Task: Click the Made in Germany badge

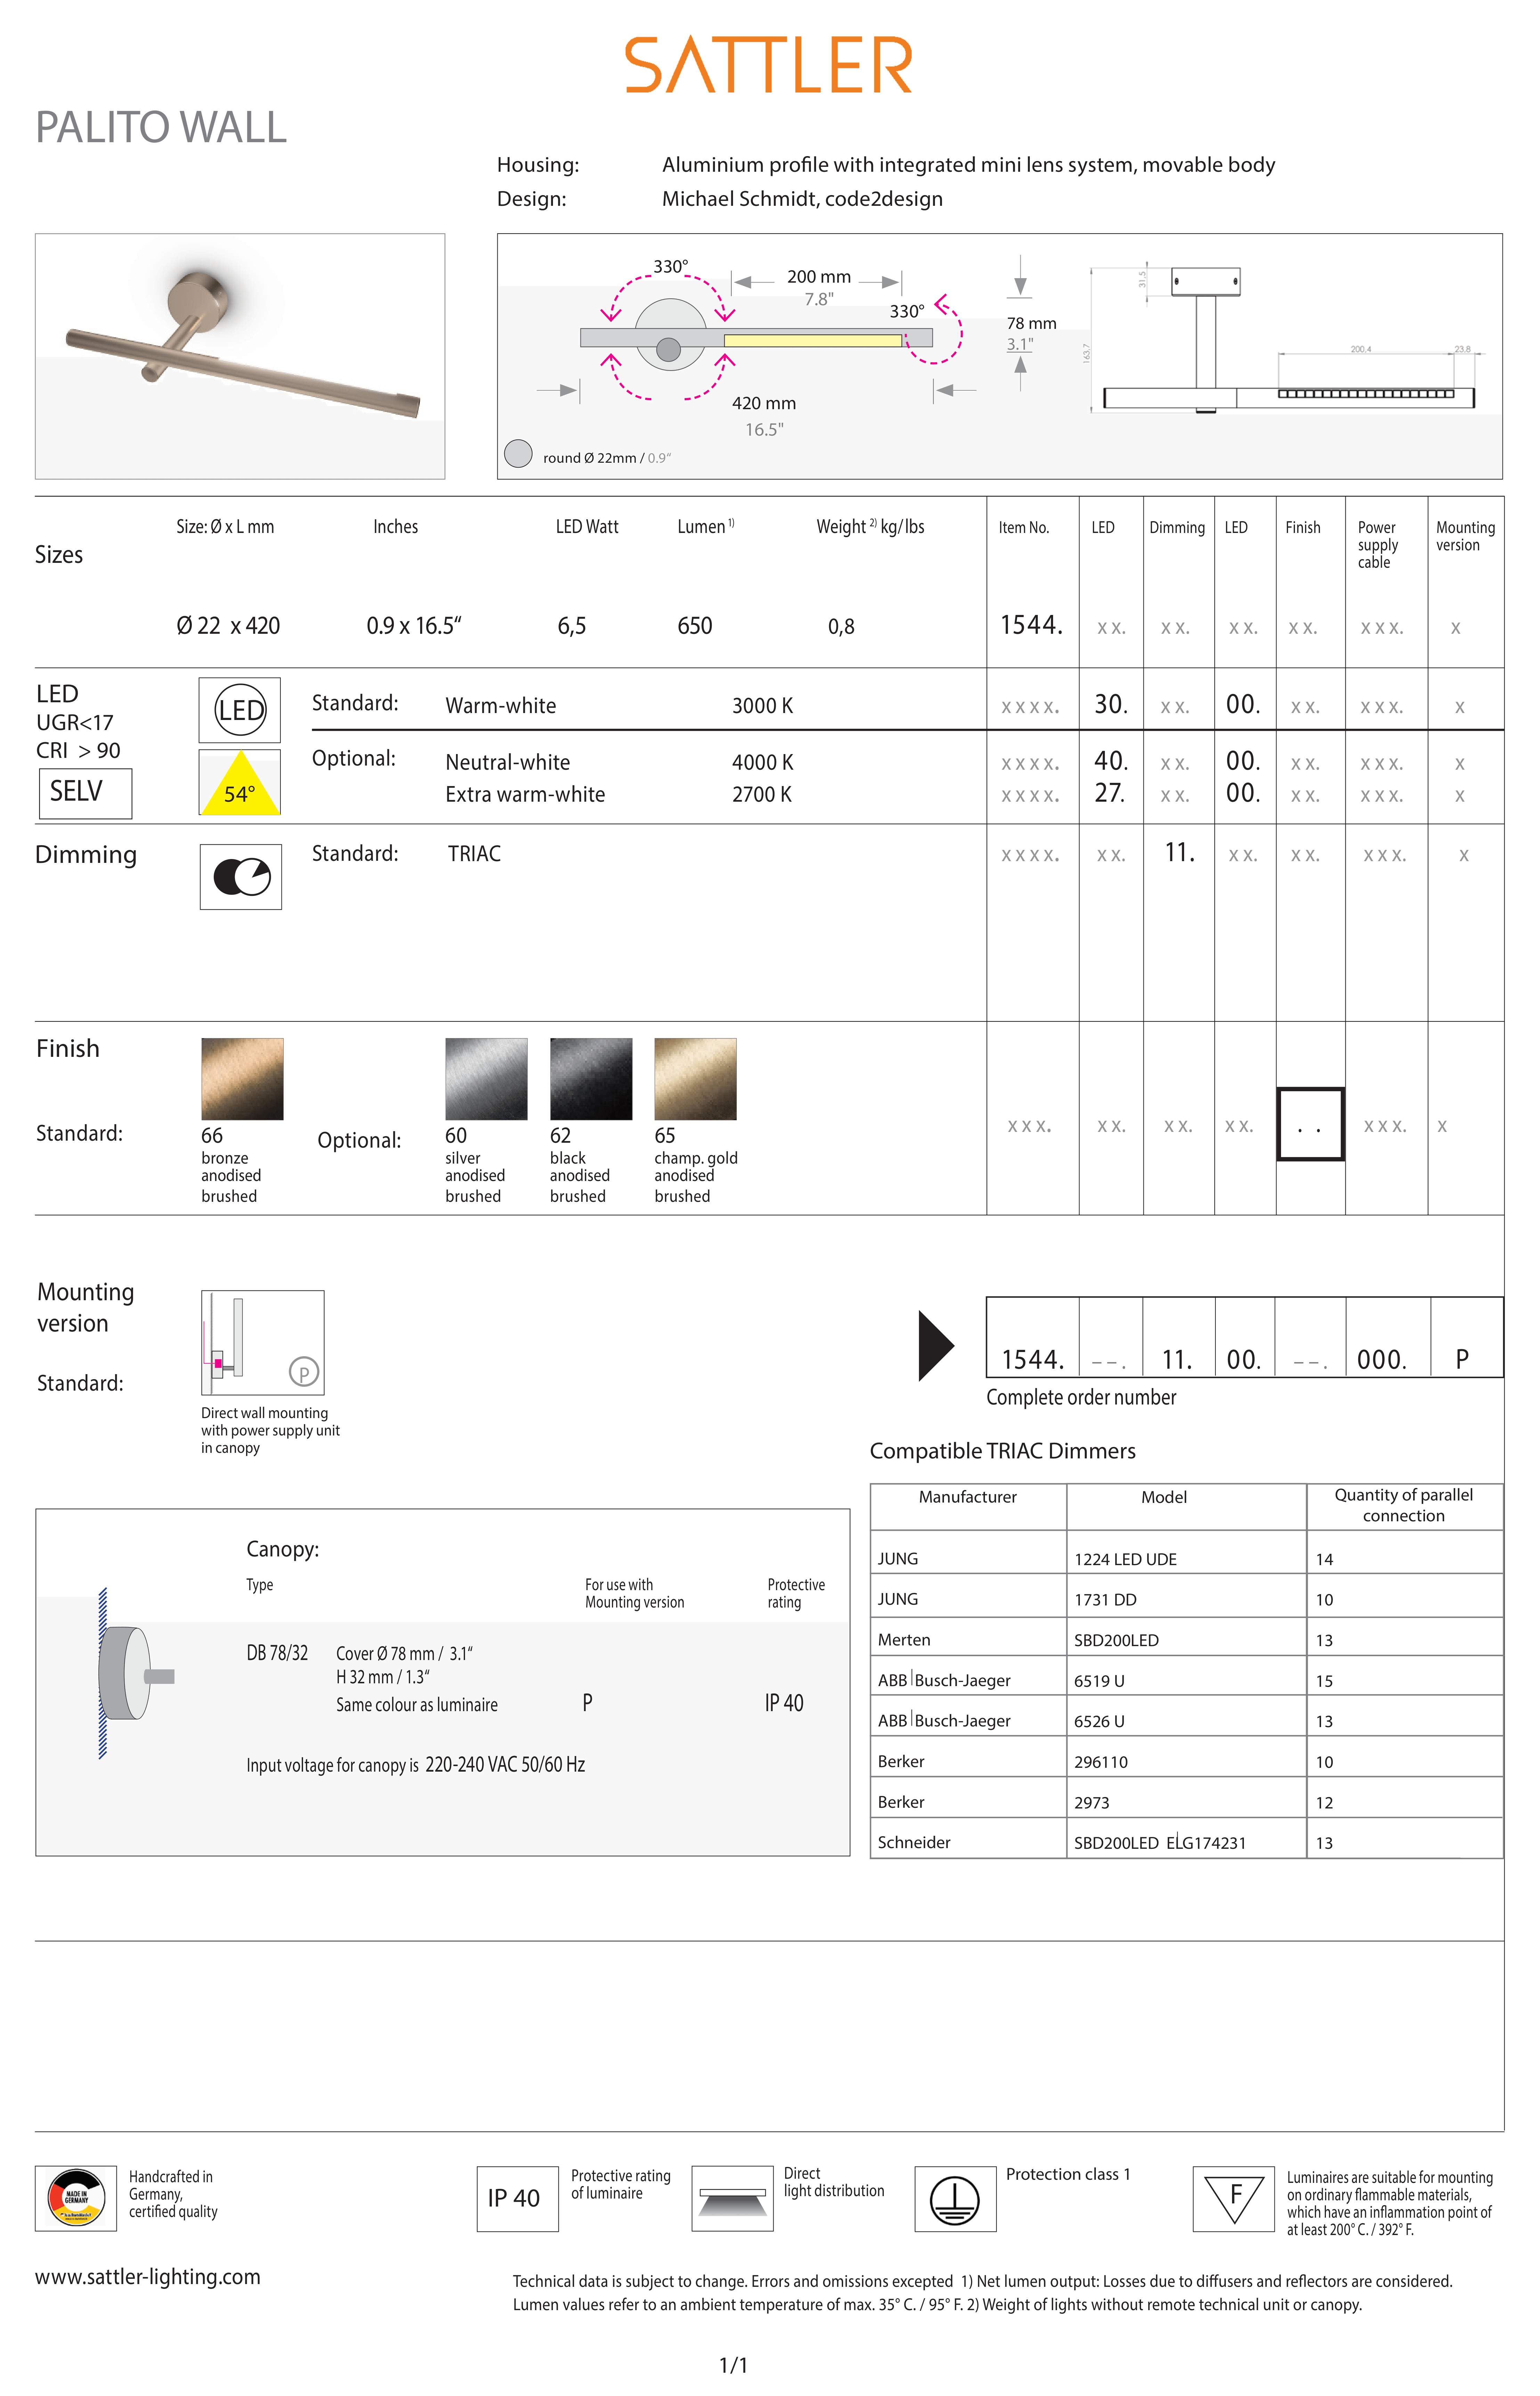Action: (x=76, y=2198)
